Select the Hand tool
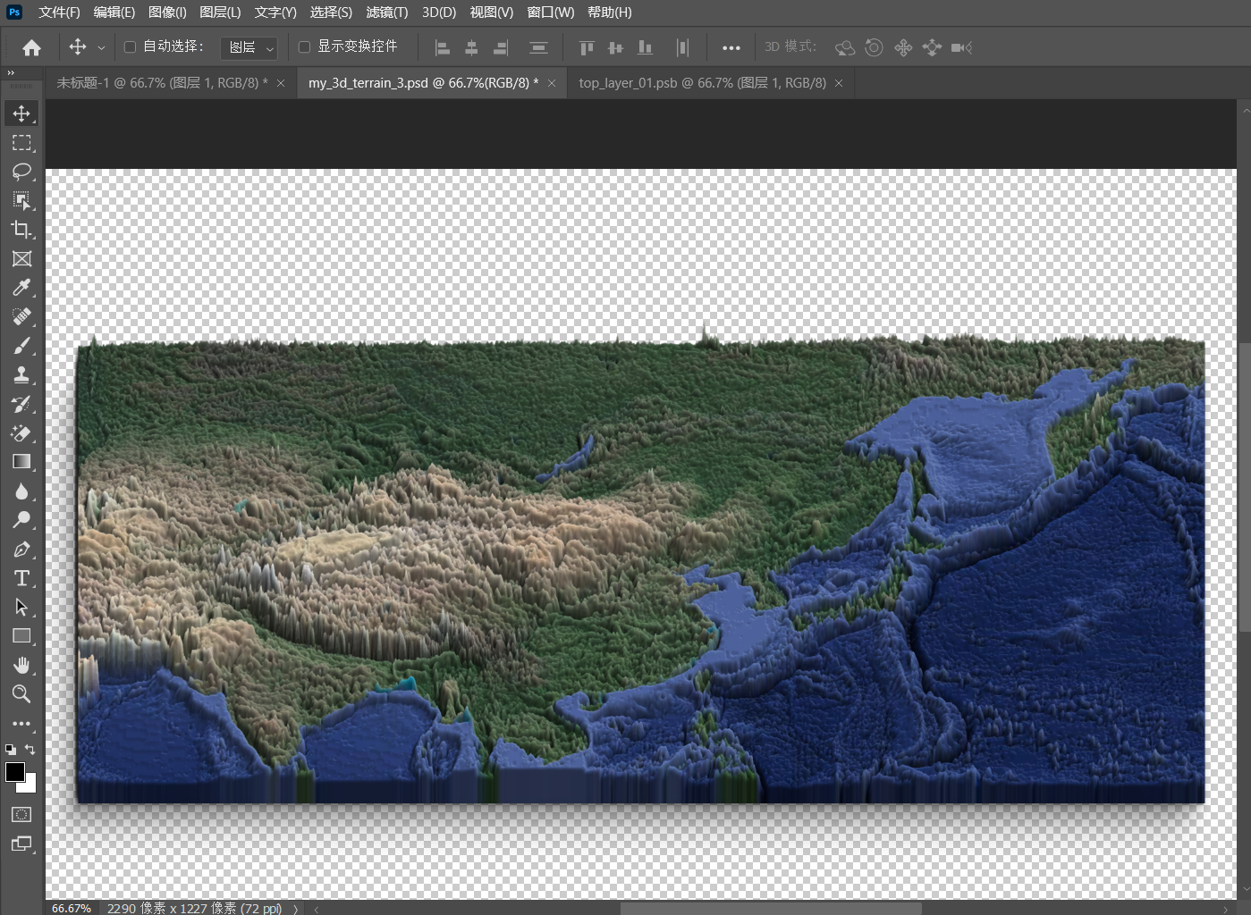The width and height of the screenshot is (1251, 915). tap(21, 666)
